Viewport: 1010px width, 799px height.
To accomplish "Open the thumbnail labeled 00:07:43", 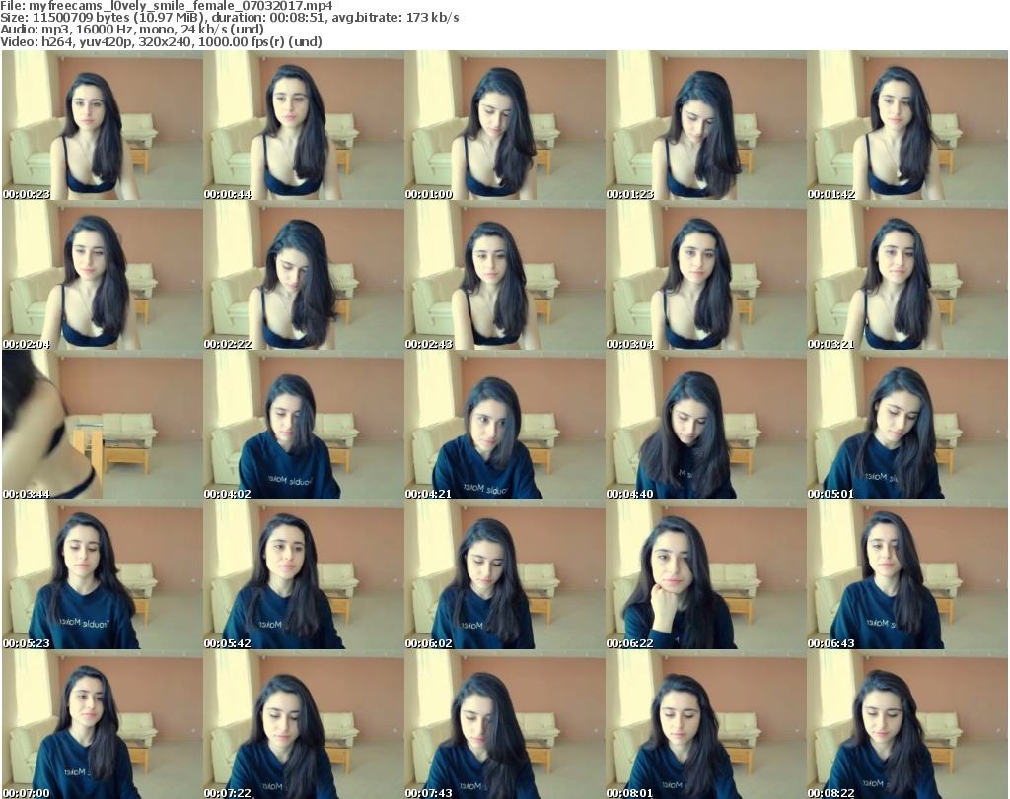I will (x=505, y=724).
